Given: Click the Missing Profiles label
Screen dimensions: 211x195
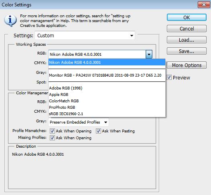Looking at the screenshot, I should tap(32, 137).
